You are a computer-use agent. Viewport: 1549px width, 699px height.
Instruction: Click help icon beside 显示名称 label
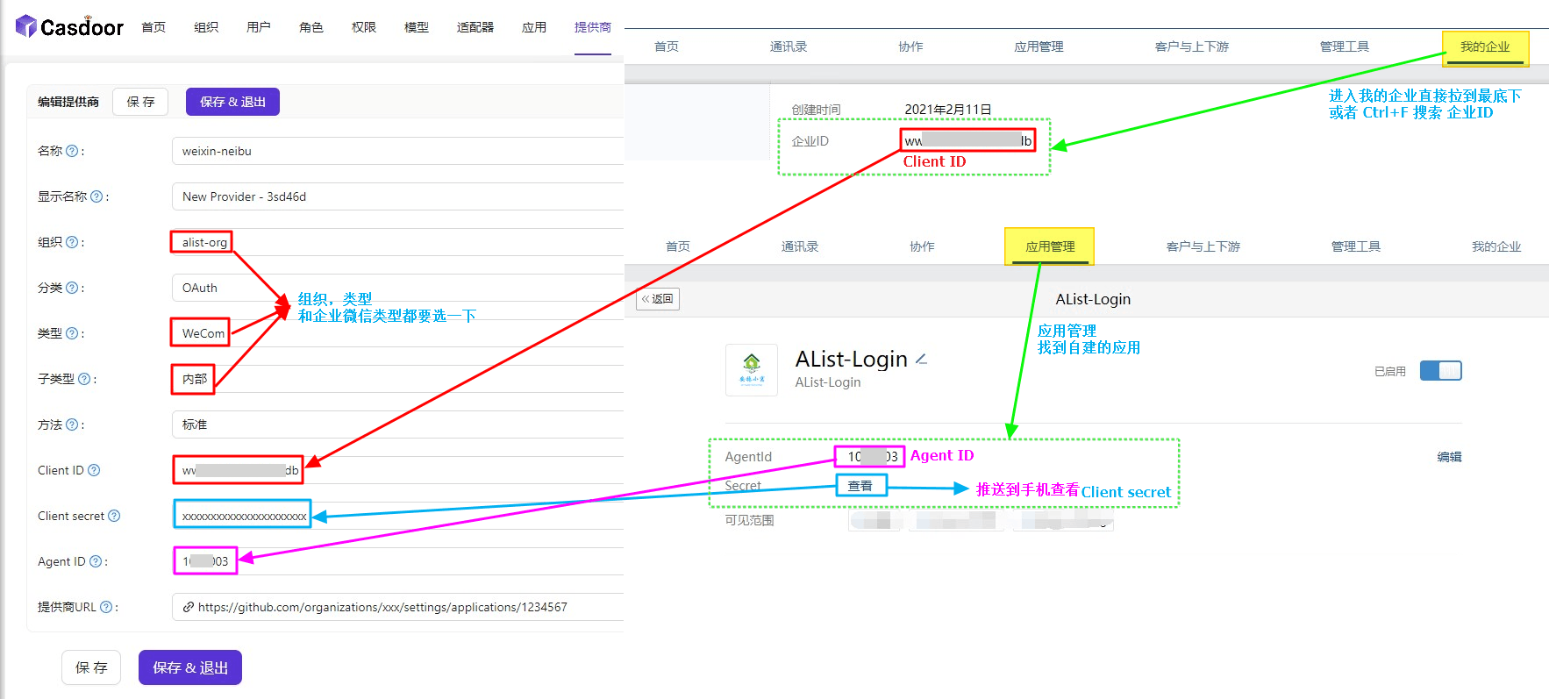[96, 196]
